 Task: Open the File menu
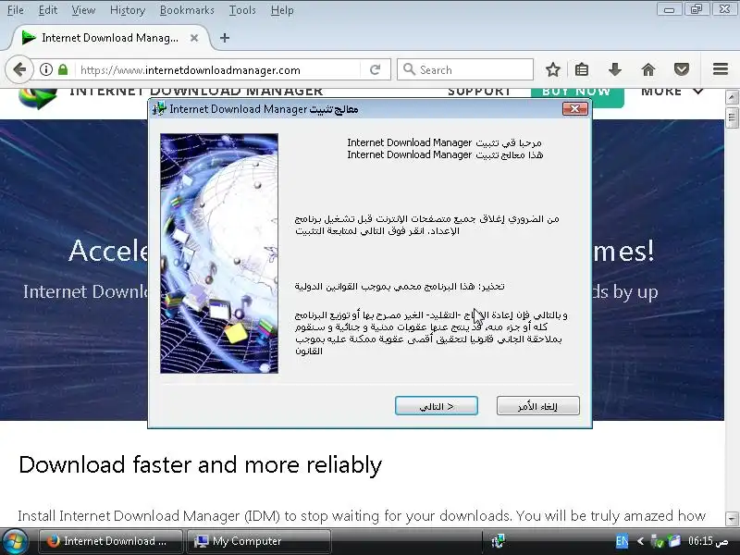coord(15,10)
